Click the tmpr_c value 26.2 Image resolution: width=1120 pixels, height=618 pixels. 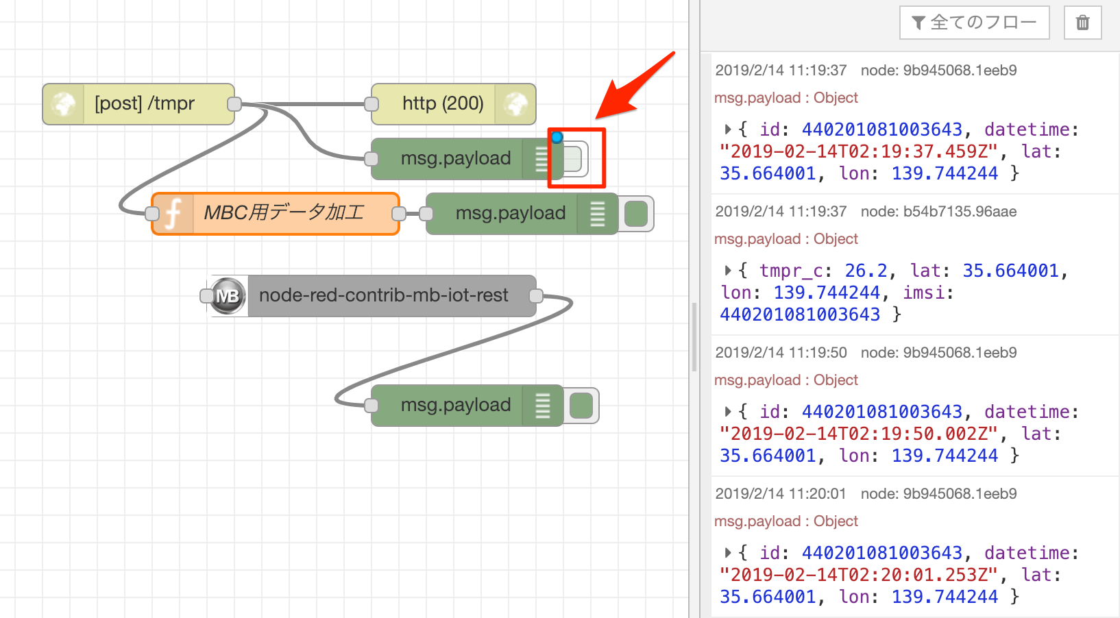[x=866, y=271]
